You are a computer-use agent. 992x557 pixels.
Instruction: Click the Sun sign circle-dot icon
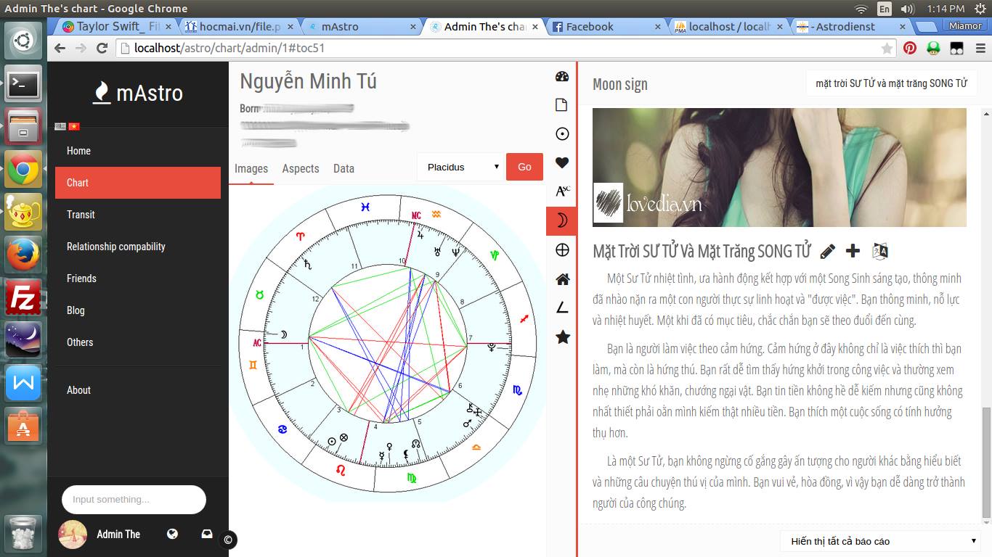point(561,134)
